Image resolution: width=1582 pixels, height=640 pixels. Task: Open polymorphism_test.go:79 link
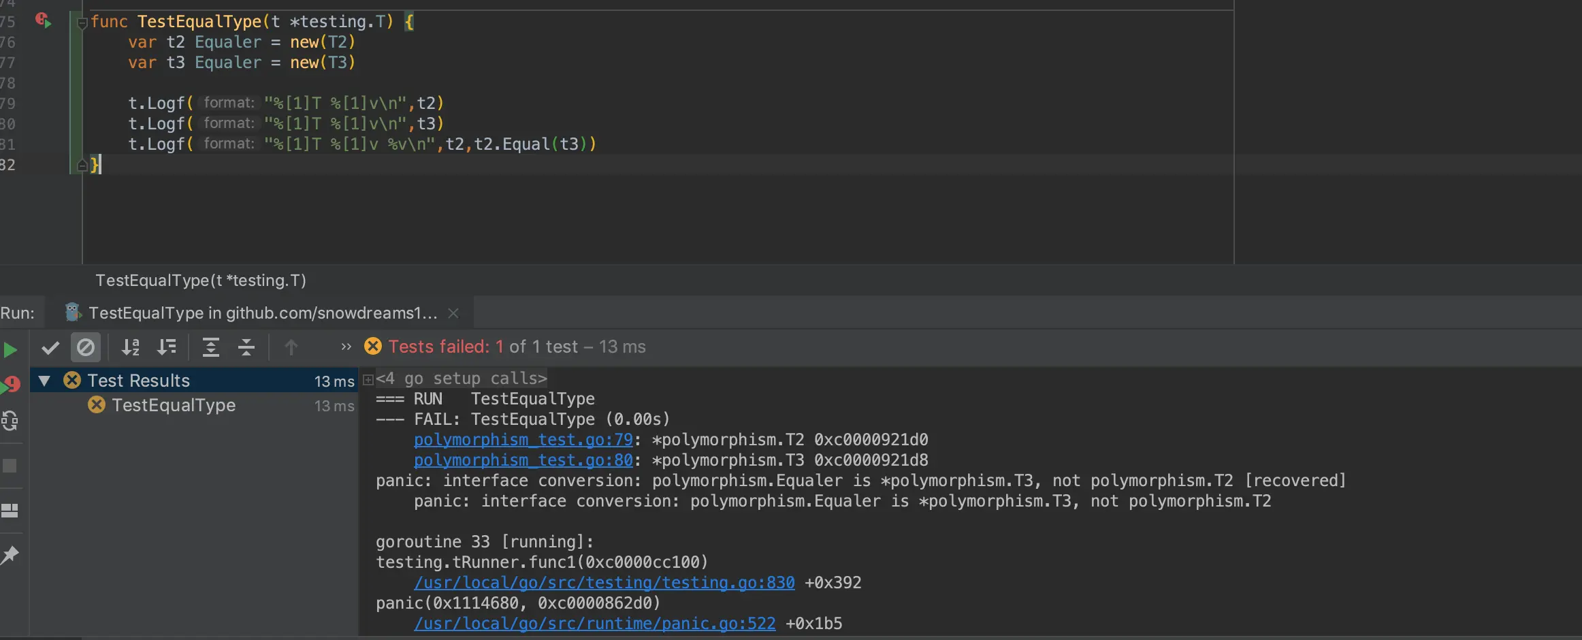[522, 439]
